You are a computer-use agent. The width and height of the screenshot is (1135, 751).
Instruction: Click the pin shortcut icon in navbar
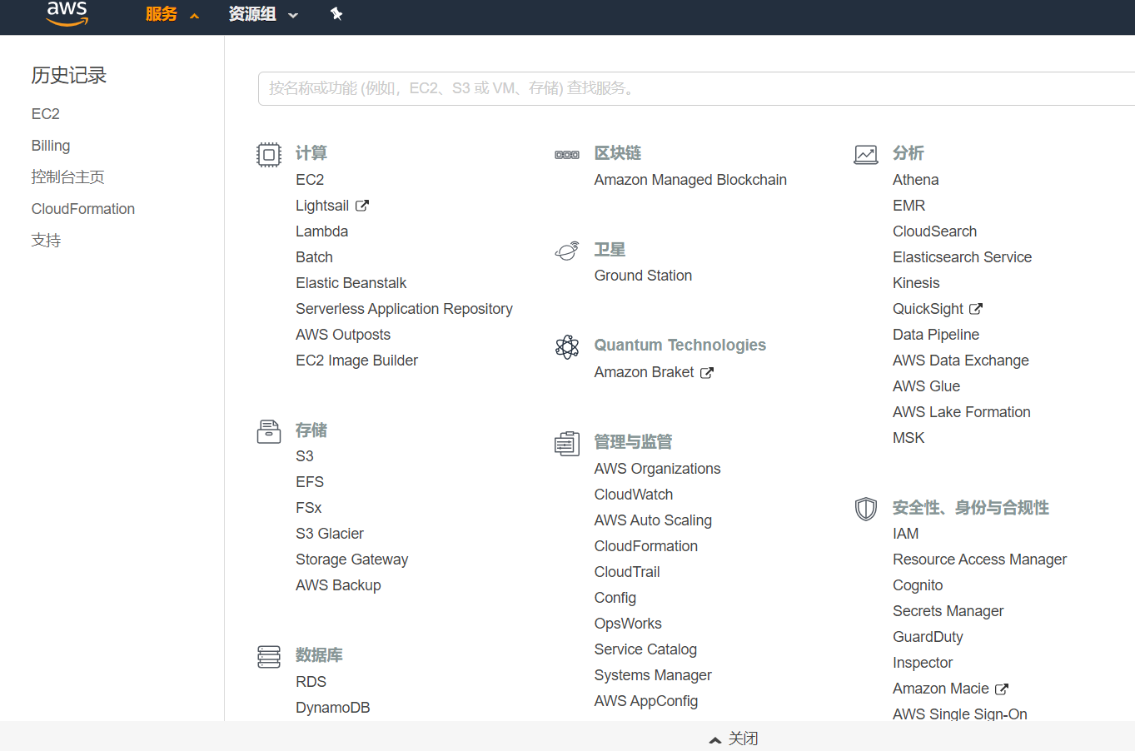click(336, 14)
